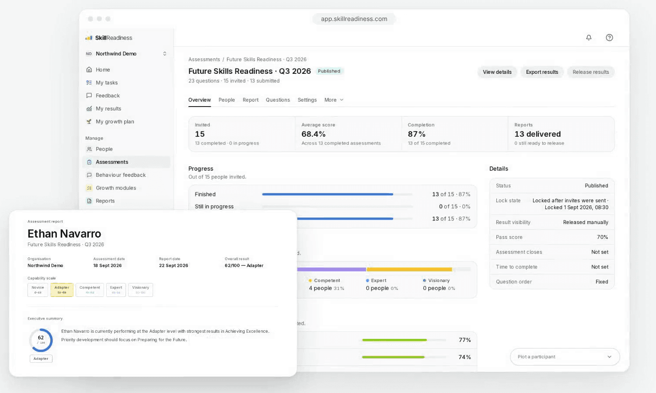Click the 13 delivered reports value
Screen dimensions: 656x393
tap(537, 134)
